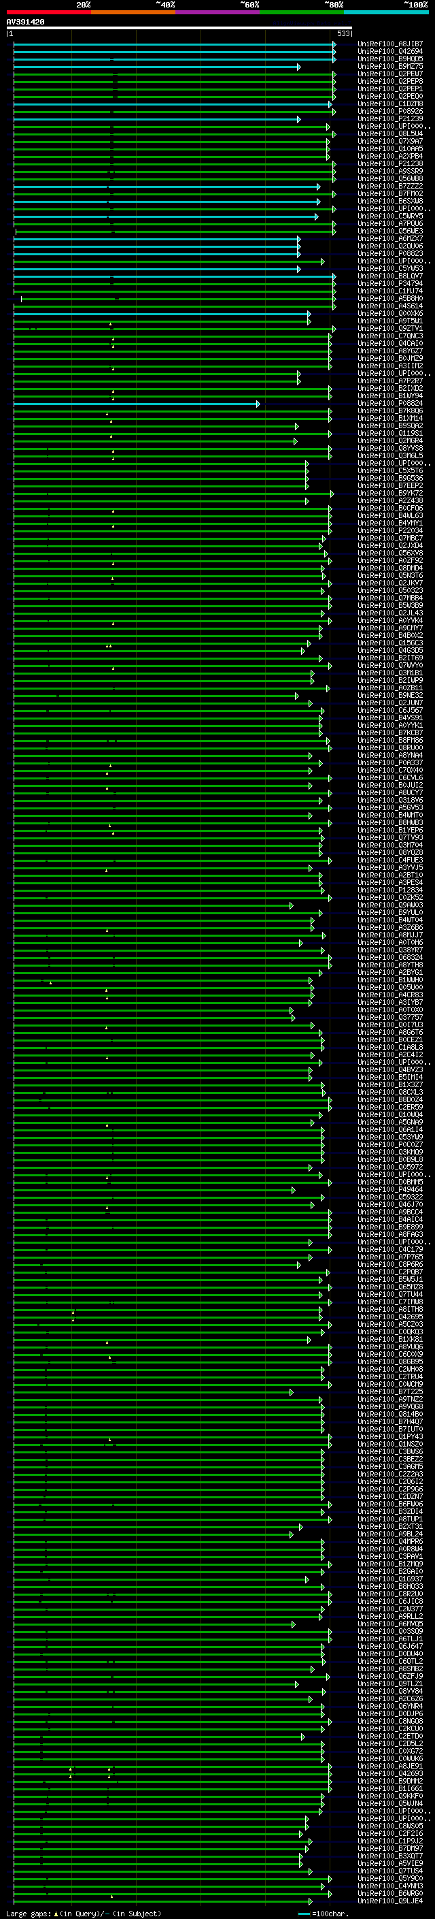Open hit UniRef100_A8JIB7
Image resolution: width=435 pixels, height=1919 pixels.
point(390,44)
